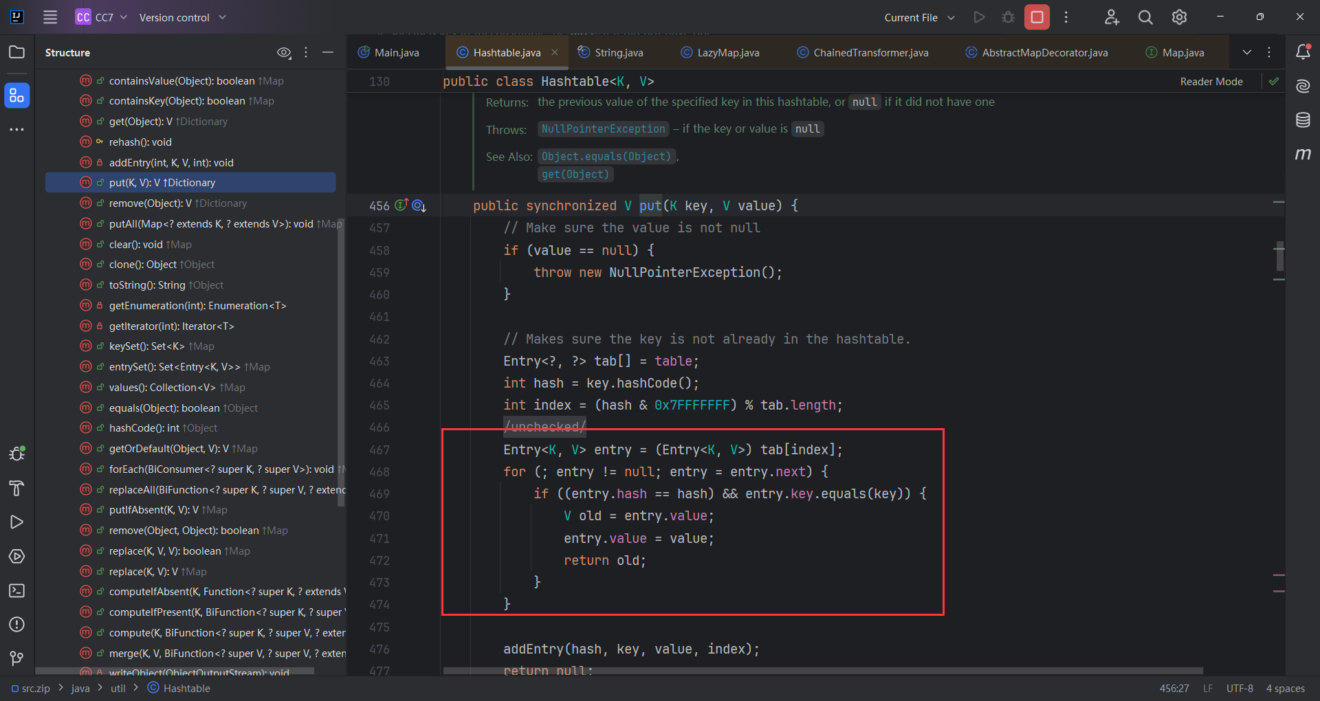The height and width of the screenshot is (701, 1320).
Task: Change the LF line separator
Action: pyautogui.click(x=1208, y=688)
